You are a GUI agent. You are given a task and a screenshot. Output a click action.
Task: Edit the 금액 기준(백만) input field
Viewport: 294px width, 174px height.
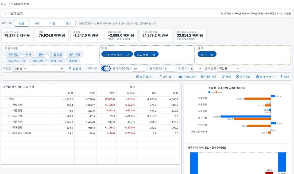point(138,68)
